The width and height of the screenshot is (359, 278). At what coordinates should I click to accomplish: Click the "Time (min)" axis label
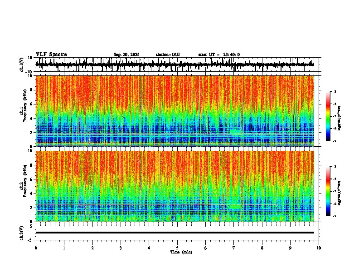pos(181,252)
